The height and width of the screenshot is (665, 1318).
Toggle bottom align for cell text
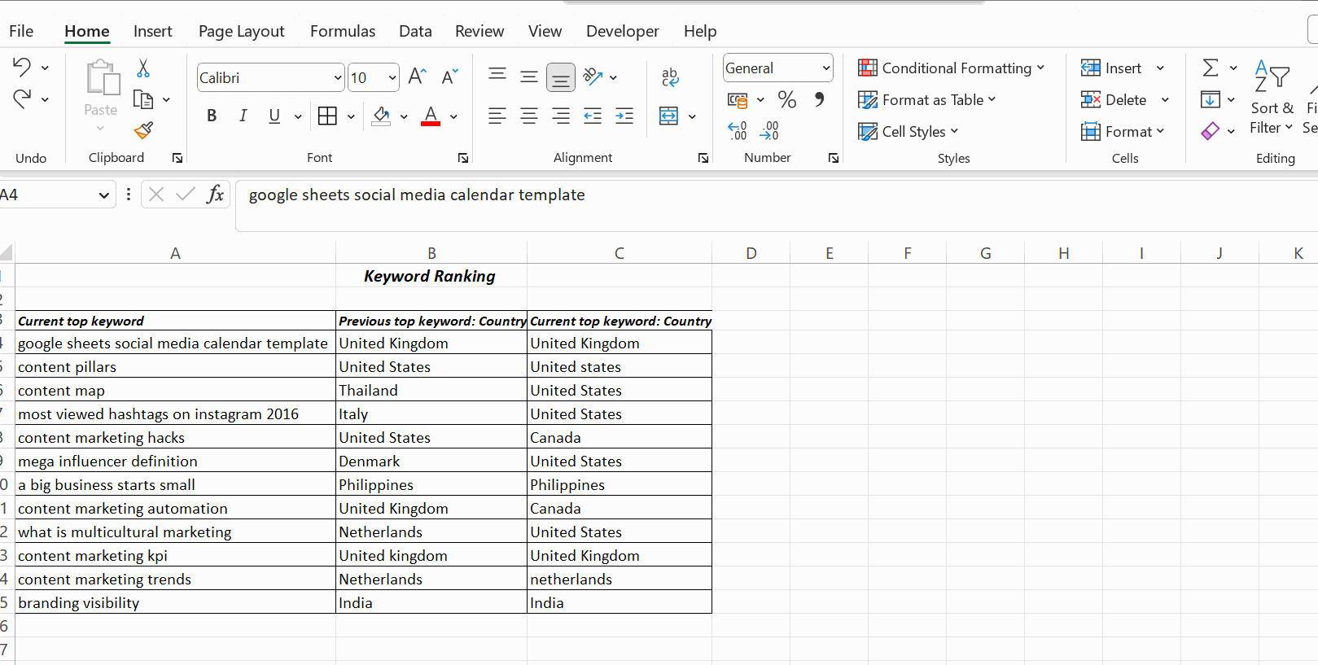pos(561,77)
